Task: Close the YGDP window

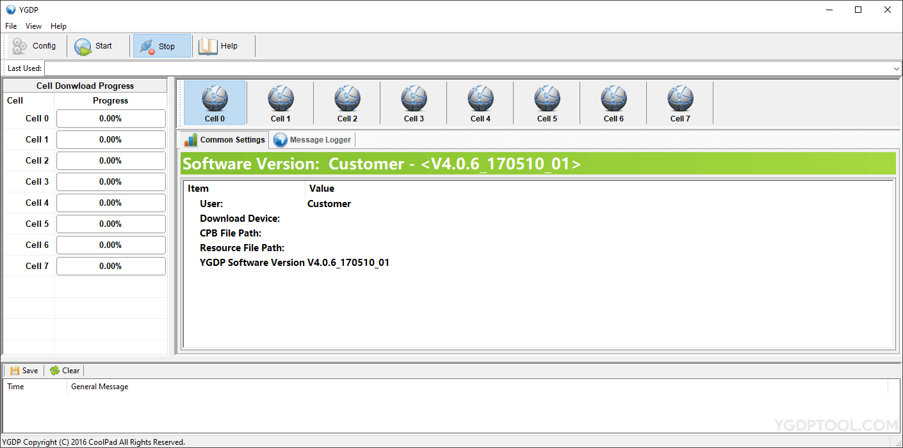Action: click(888, 10)
